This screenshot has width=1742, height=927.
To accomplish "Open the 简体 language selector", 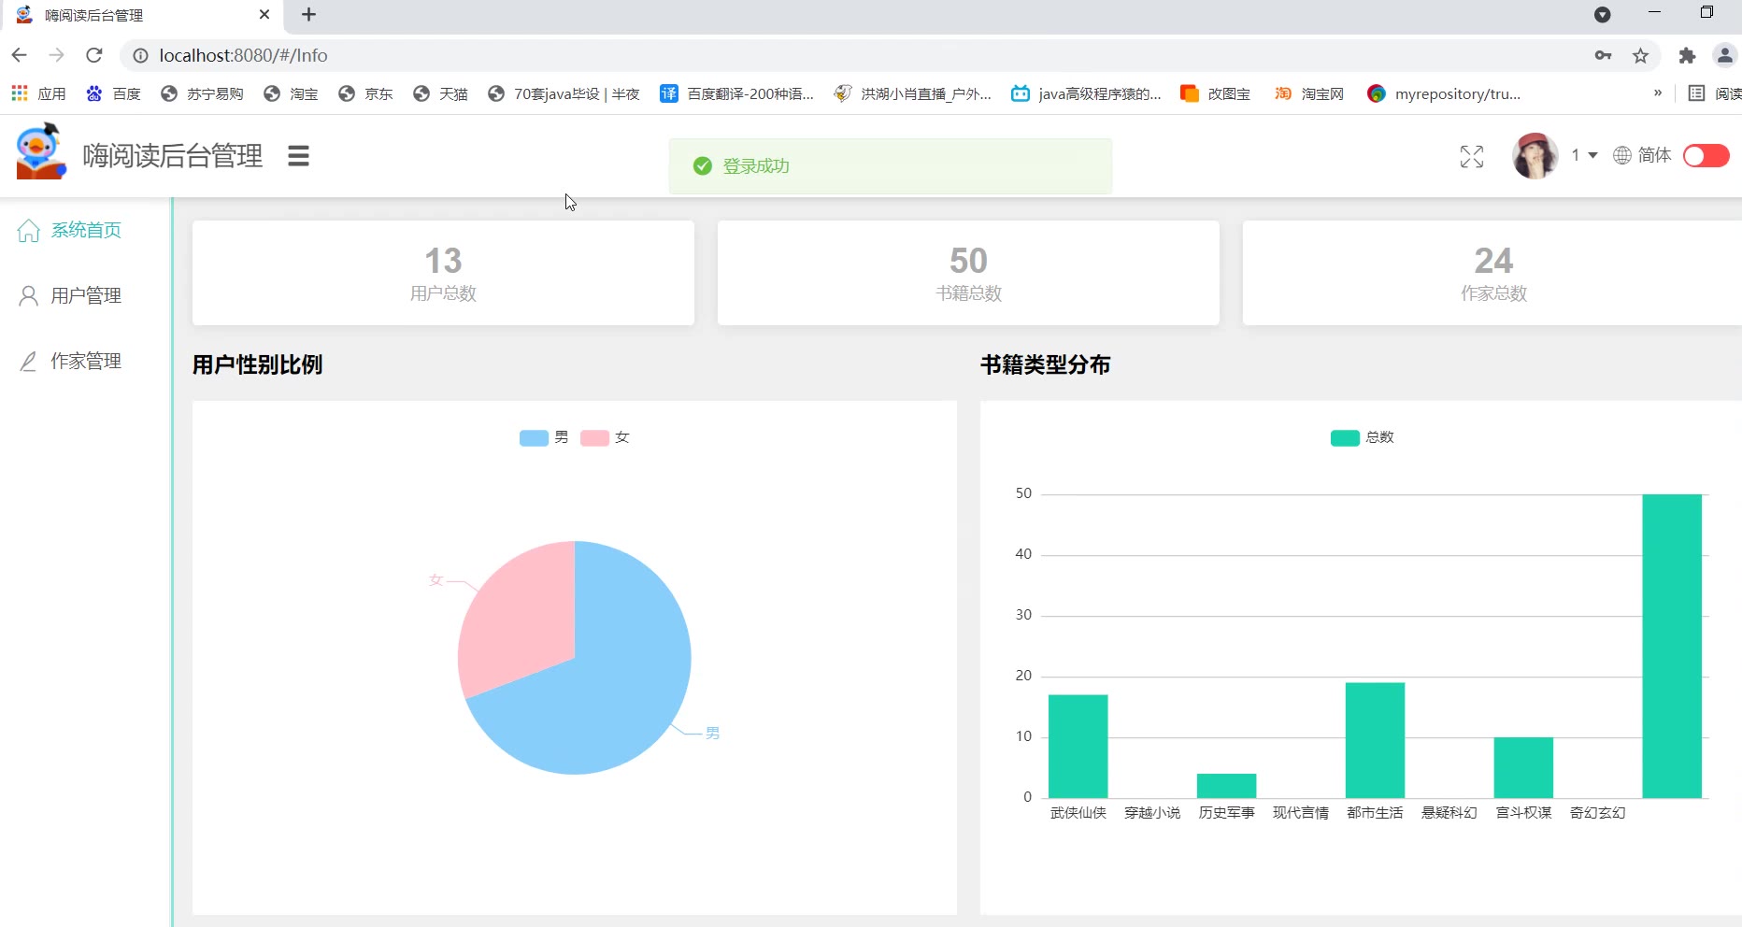I will (x=1653, y=155).
